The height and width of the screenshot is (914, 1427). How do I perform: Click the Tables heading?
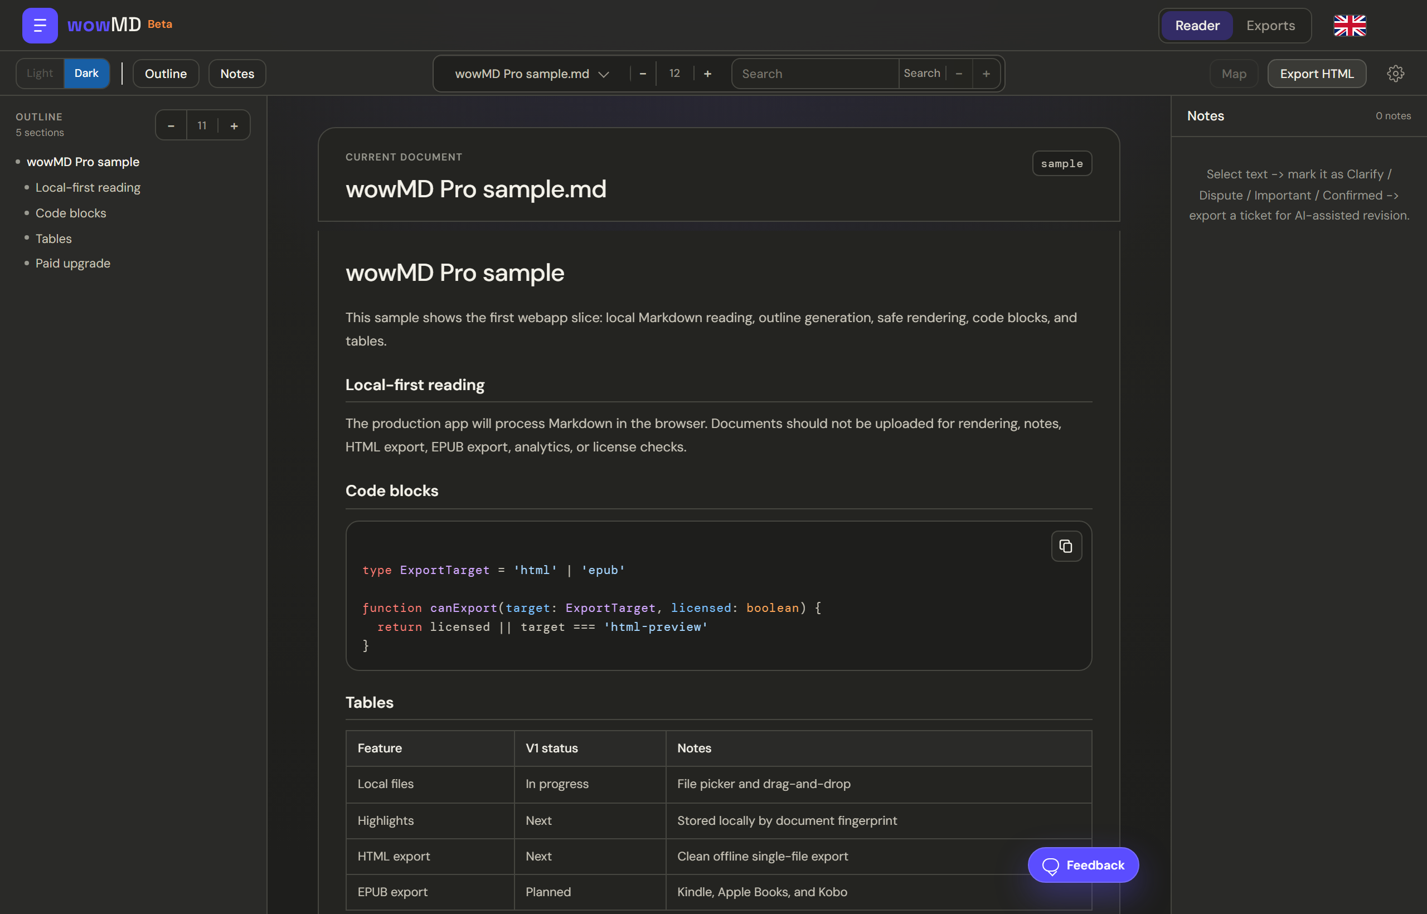(369, 703)
